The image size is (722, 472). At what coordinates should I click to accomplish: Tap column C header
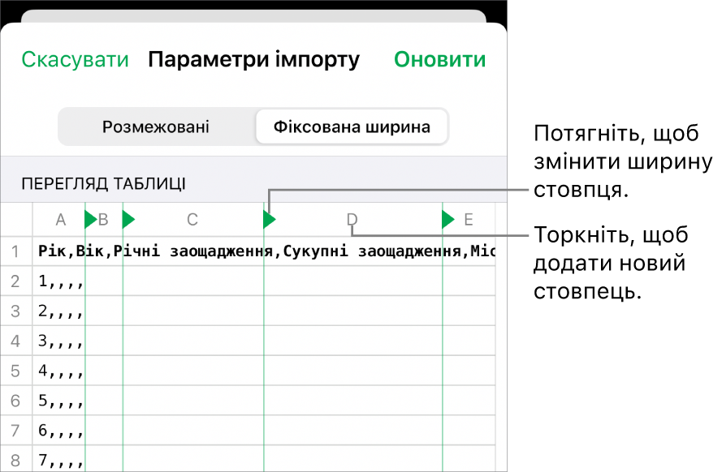[x=192, y=220]
